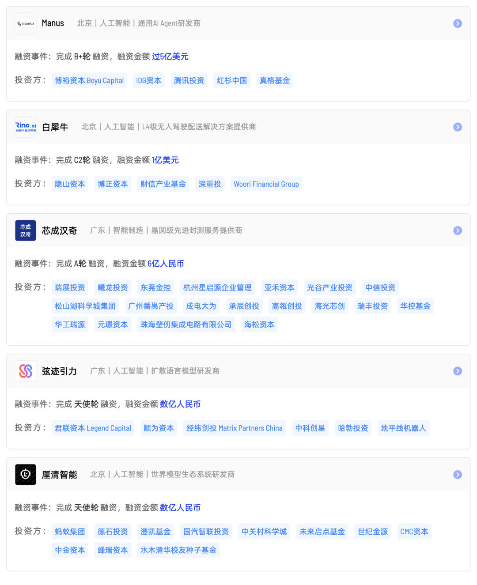Viewport: 477px width, 585px height.
Task: Open the 哈勃投资 investor tag
Action: [353, 428]
